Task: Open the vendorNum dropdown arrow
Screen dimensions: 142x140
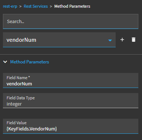Action: coord(110,40)
